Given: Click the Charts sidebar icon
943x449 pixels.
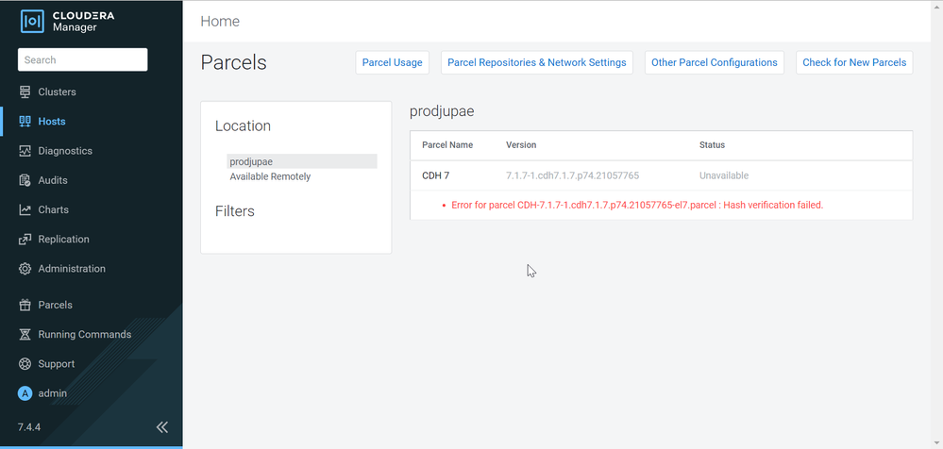Looking at the screenshot, I should point(25,209).
